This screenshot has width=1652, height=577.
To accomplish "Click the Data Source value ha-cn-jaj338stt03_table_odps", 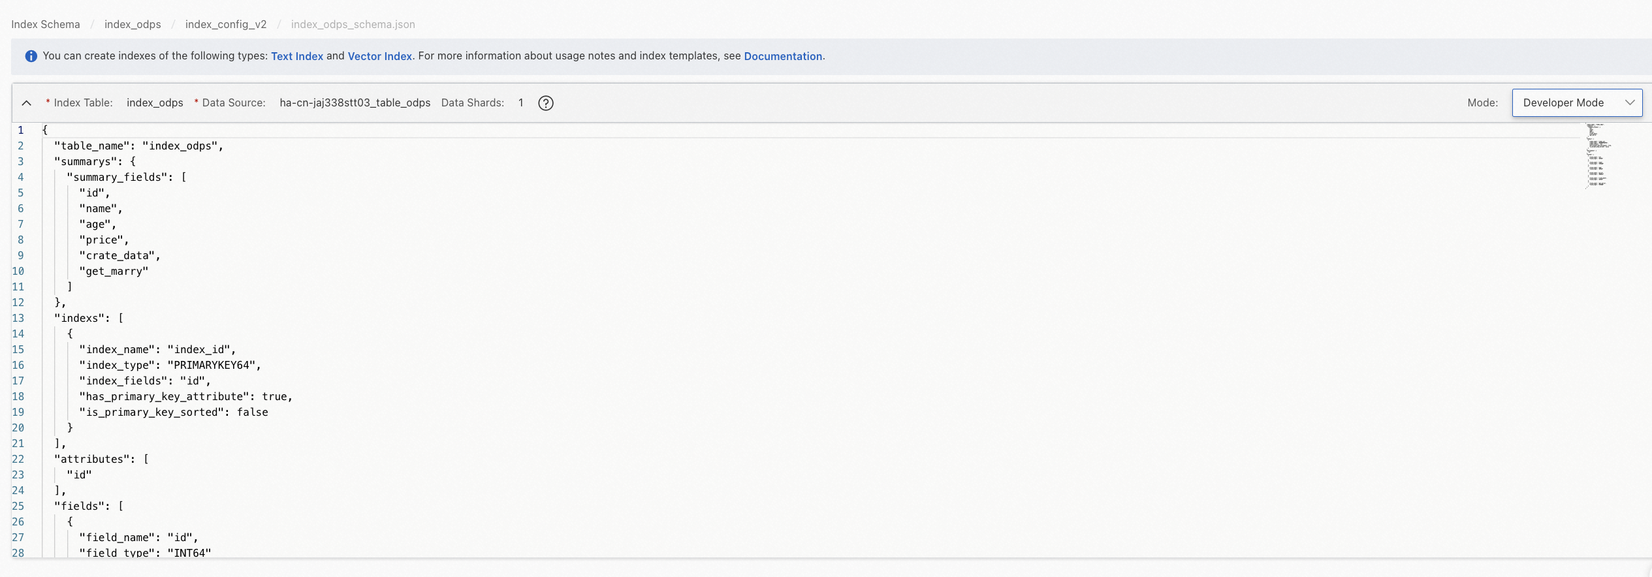I will 355,102.
